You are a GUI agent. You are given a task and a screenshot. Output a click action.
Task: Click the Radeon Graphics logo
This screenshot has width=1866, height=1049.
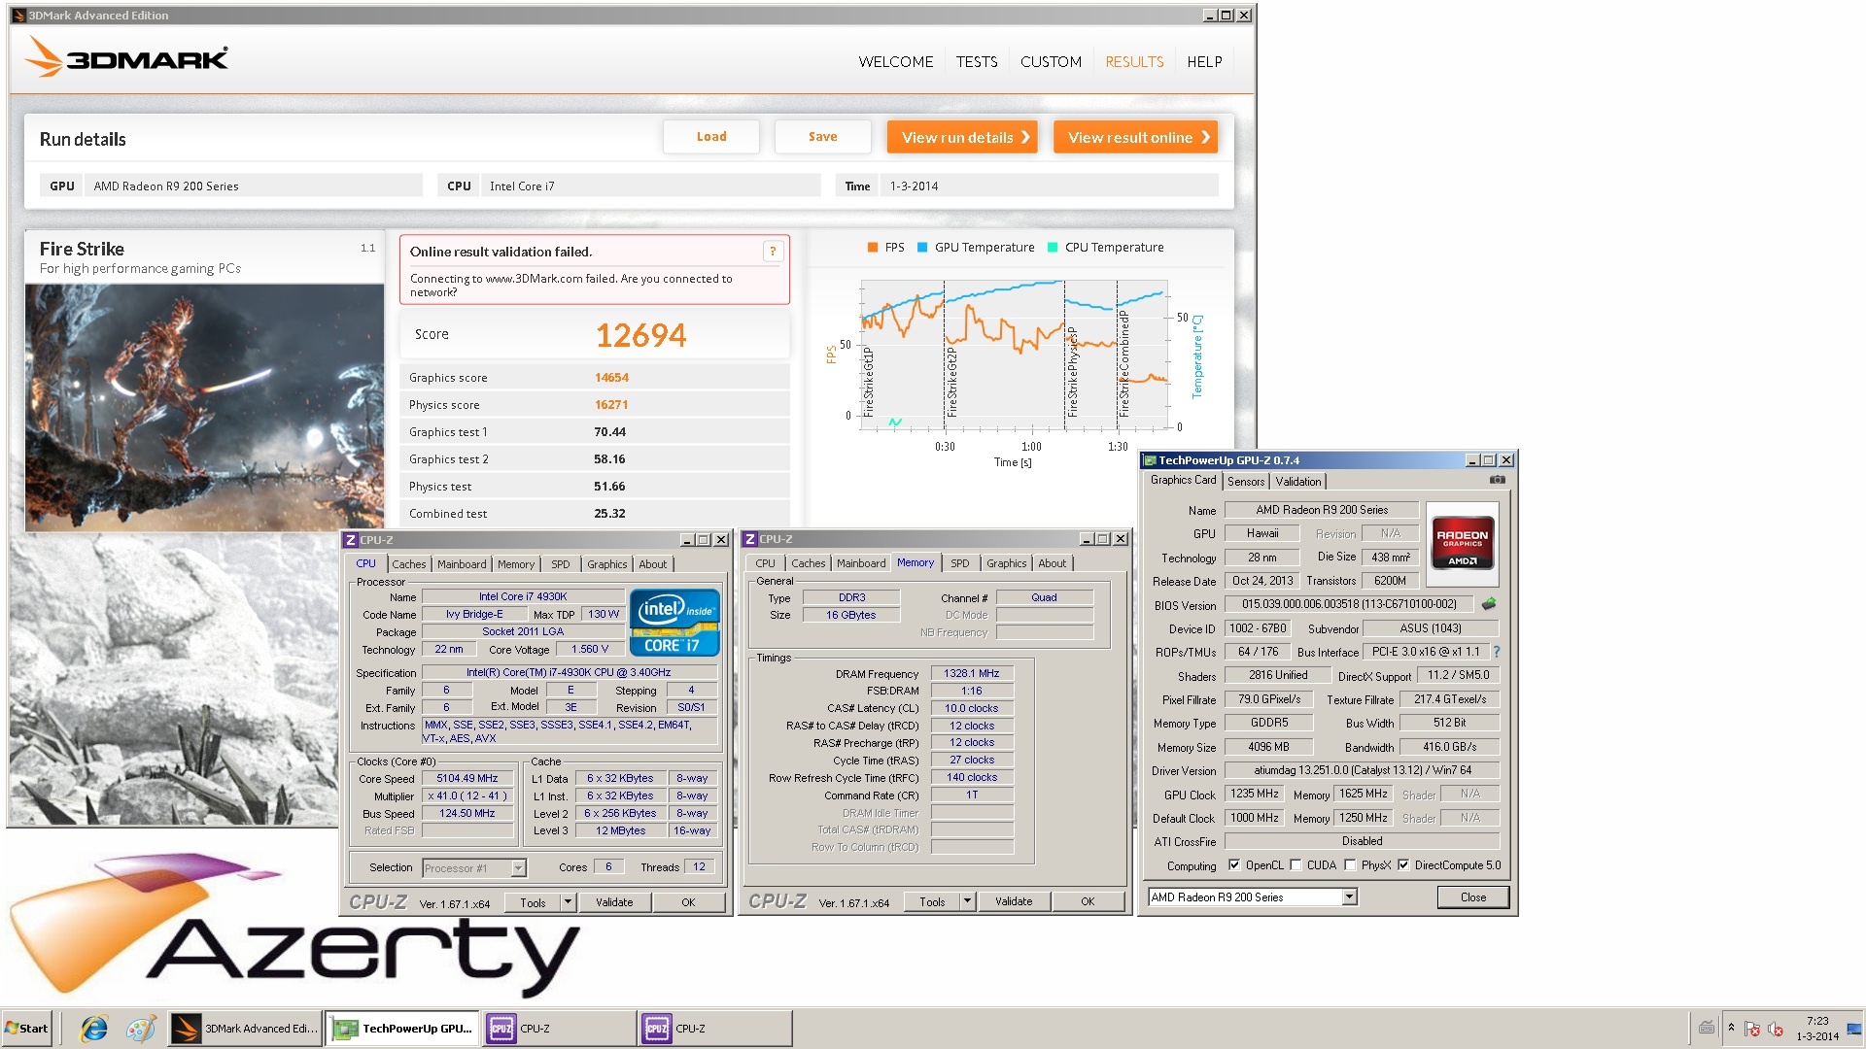point(1462,542)
